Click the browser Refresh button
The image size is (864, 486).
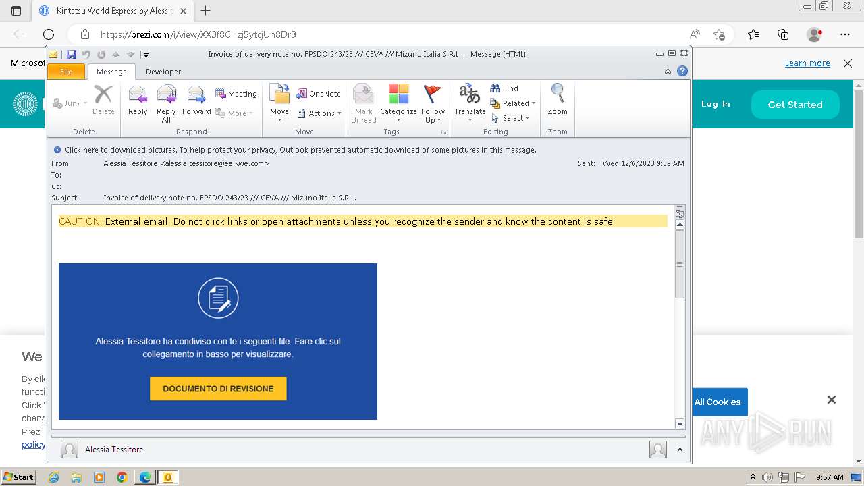click(49, 34)
